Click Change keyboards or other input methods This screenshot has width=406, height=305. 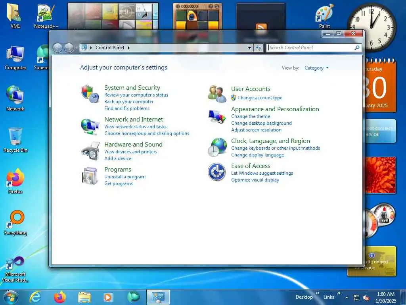pyautogui.click(x=276, y=148)
